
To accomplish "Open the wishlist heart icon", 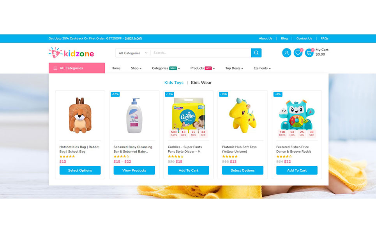I will (x=298, y=53).
